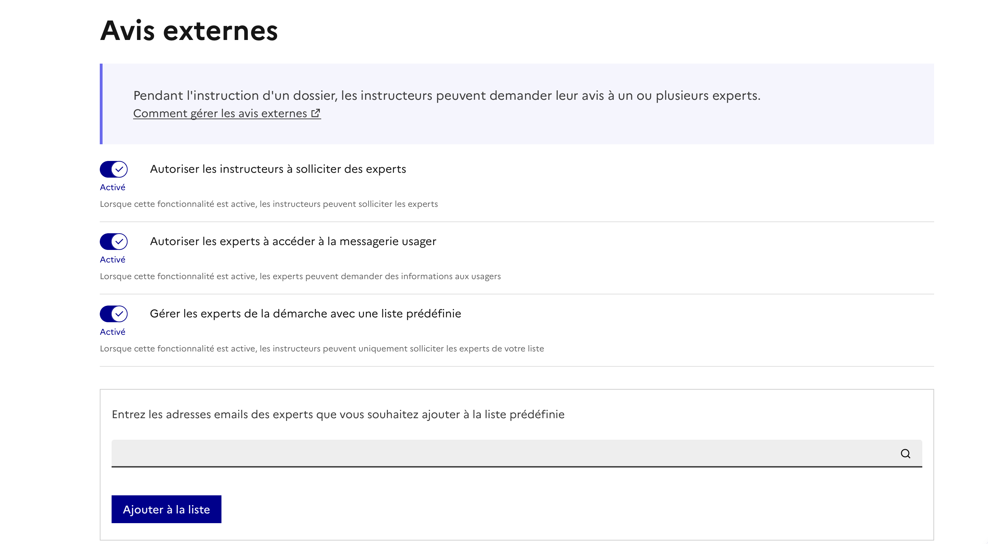Screen dimensions: 988x544
Task: Disable the toggle for instructors soliciting experts
Action: (x=114, y=169)
